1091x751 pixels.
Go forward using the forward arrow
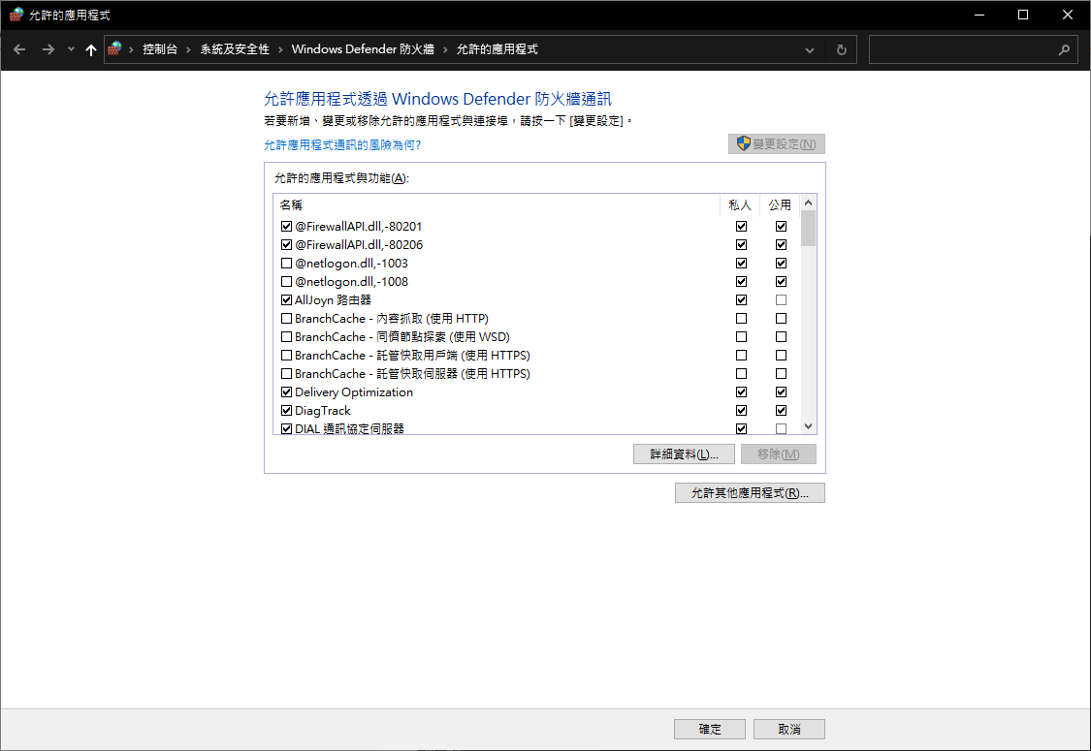click(48, 49)
